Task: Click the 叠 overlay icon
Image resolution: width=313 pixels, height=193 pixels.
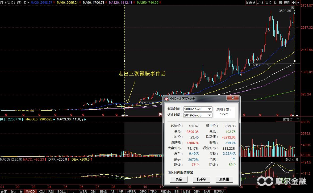Action: [x=275, y=3]
